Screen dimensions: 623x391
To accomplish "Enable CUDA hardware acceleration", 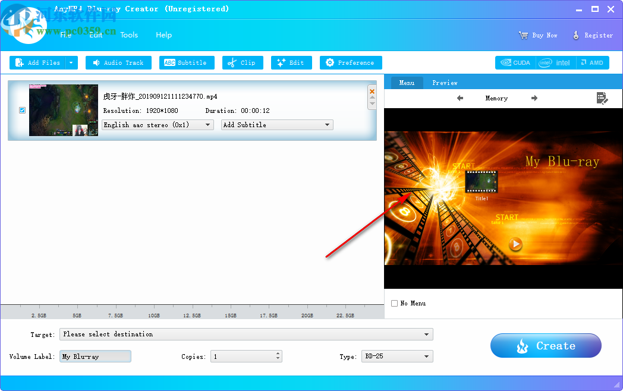I will point(515,62).
